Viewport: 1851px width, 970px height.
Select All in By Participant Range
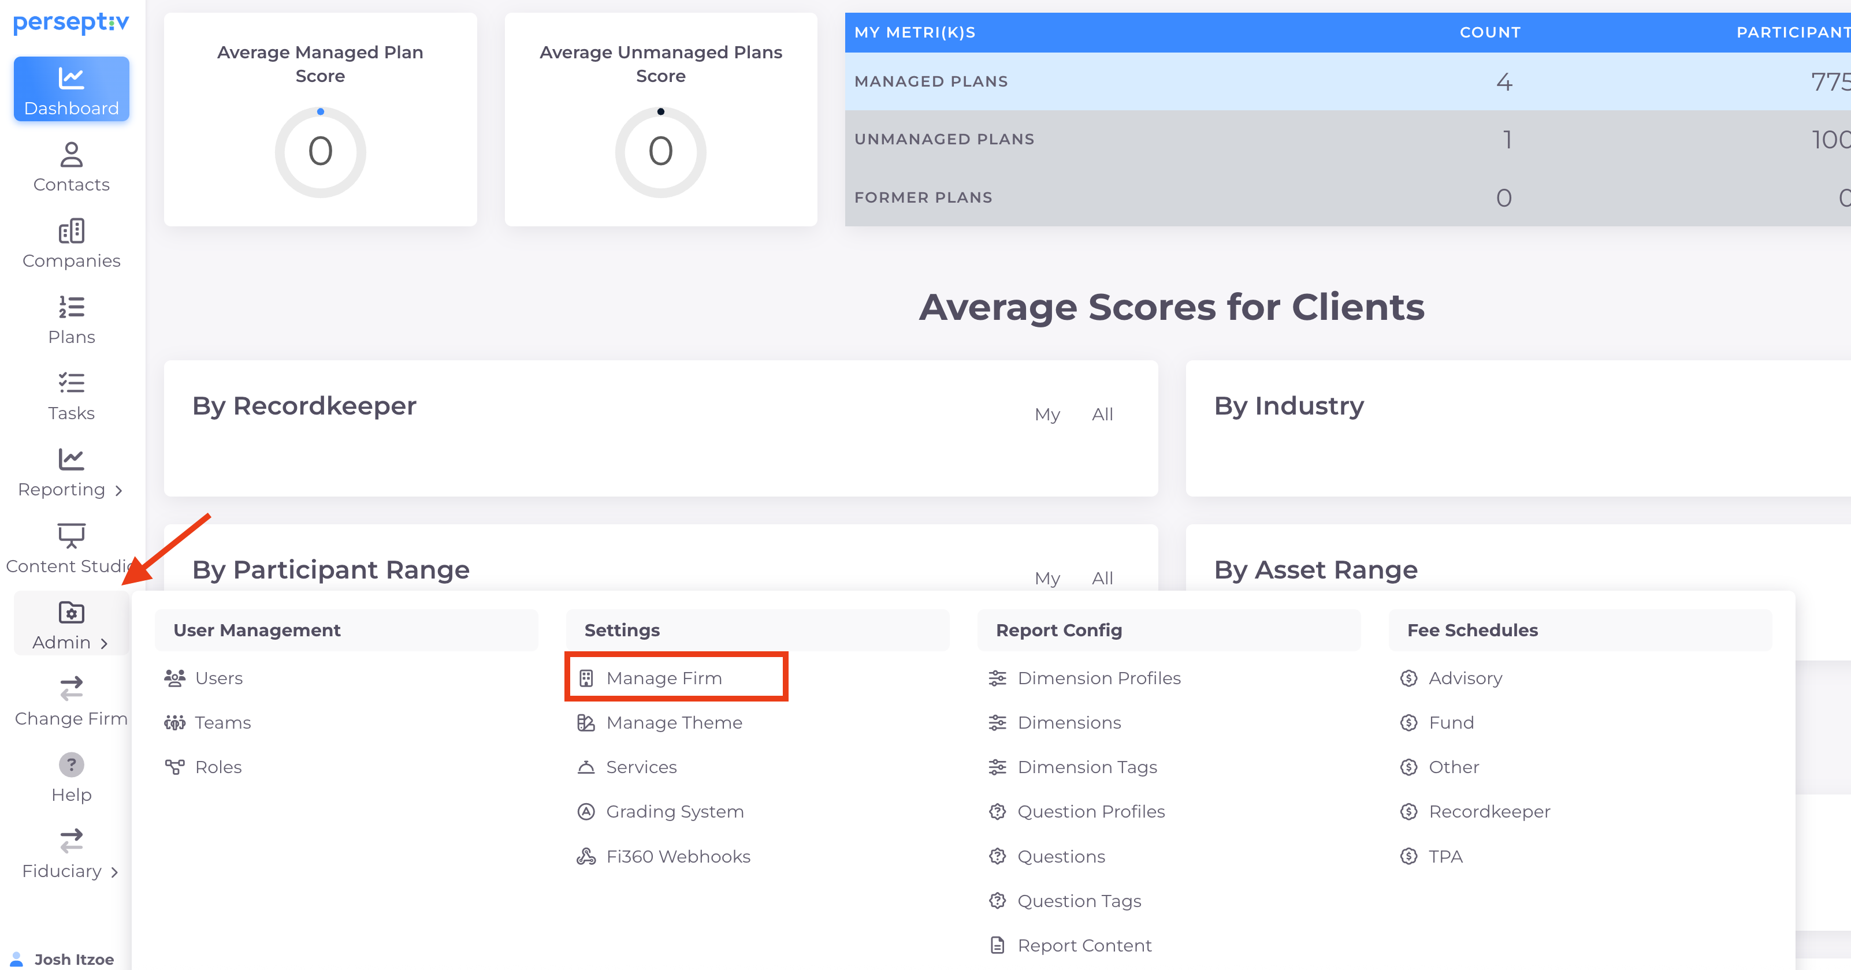point(1102,578)
